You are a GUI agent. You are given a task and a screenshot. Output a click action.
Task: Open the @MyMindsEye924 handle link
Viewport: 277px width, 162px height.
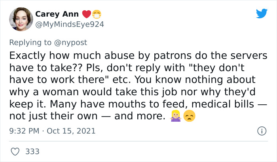(70, 24)
